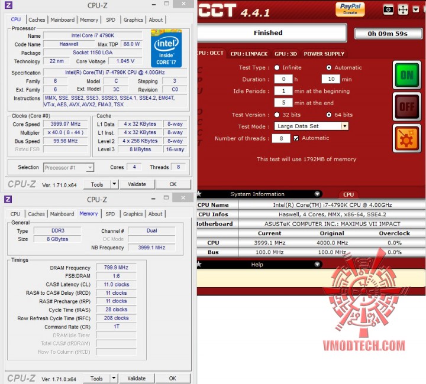The height and width of the screenshot is (384, 426).
Task: Click Validate button in Memory CPU-Z window
Action: (x=137, y=378)
